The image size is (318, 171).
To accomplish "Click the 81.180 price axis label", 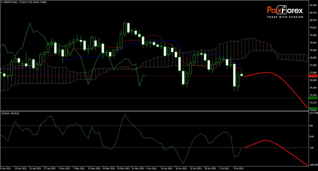I will 313,5.
